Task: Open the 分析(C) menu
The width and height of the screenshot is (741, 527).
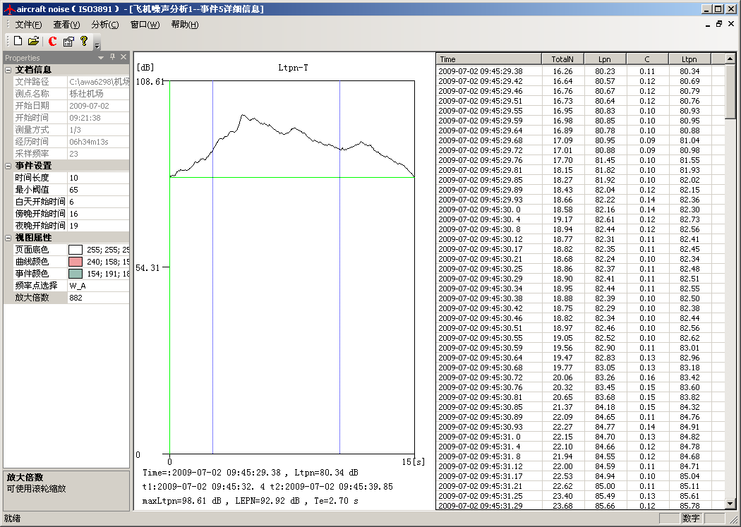Action: 104,25
